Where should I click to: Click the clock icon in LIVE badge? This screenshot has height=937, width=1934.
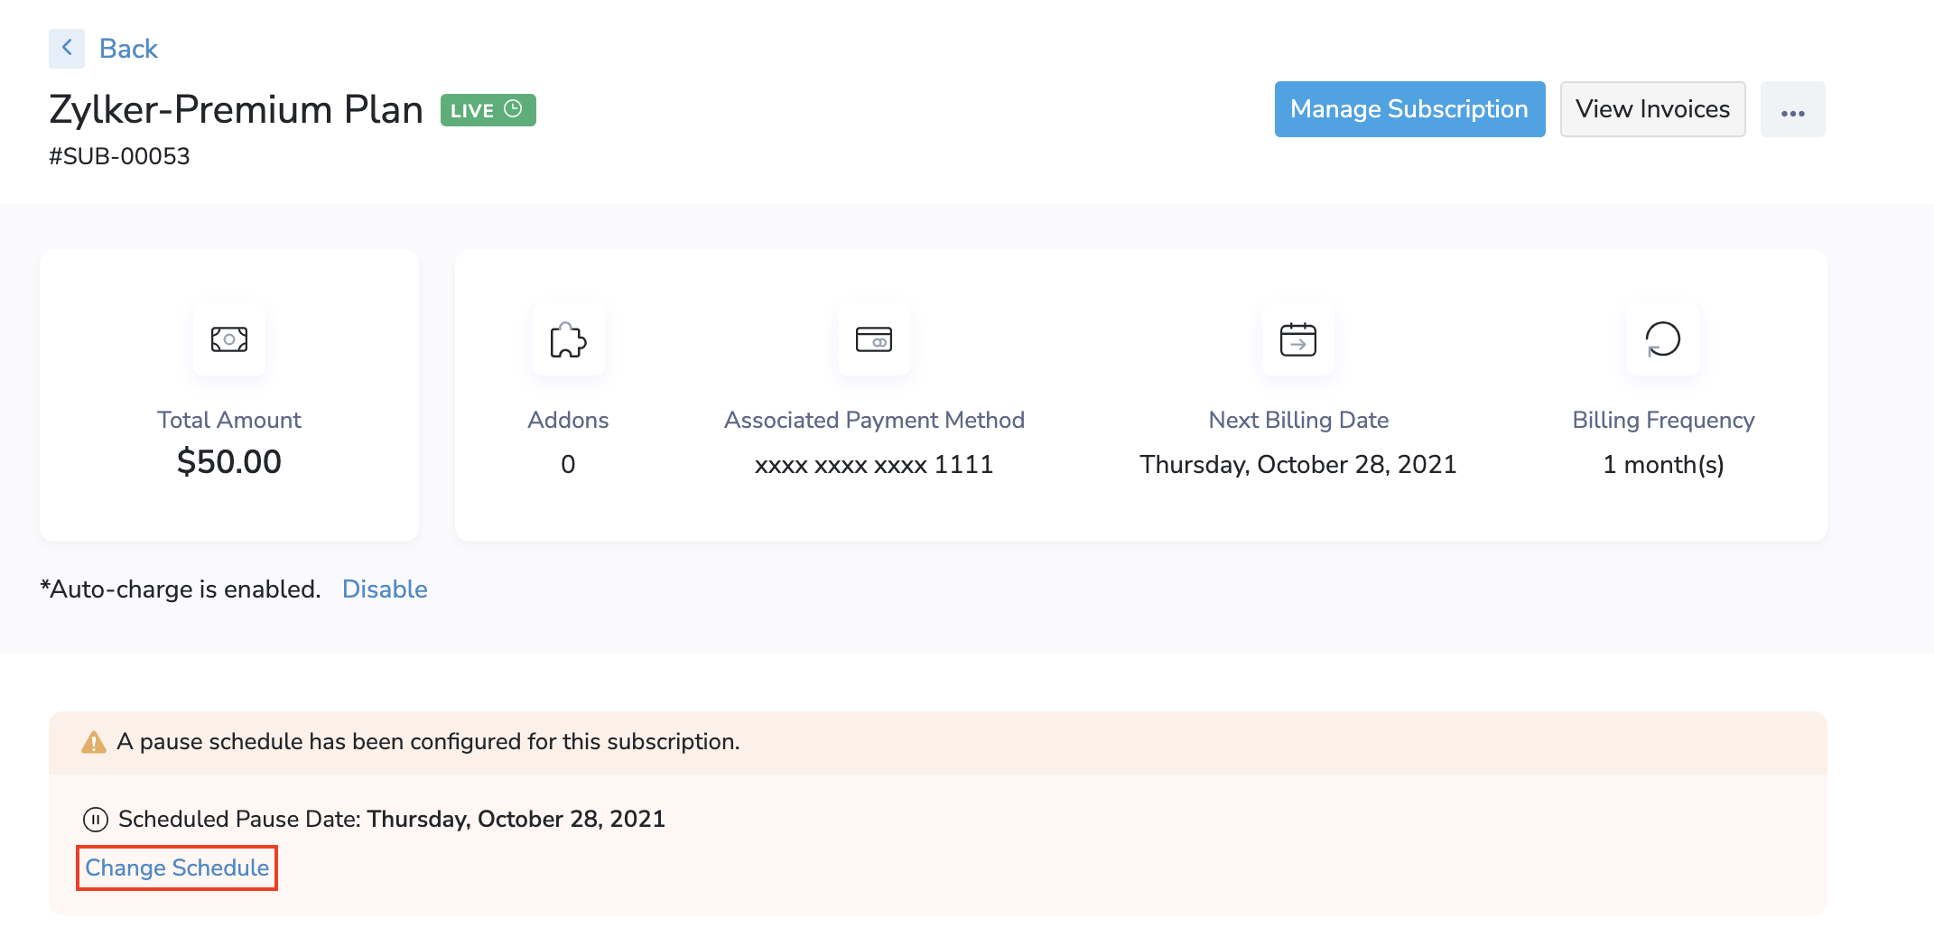tap(513, 109)
